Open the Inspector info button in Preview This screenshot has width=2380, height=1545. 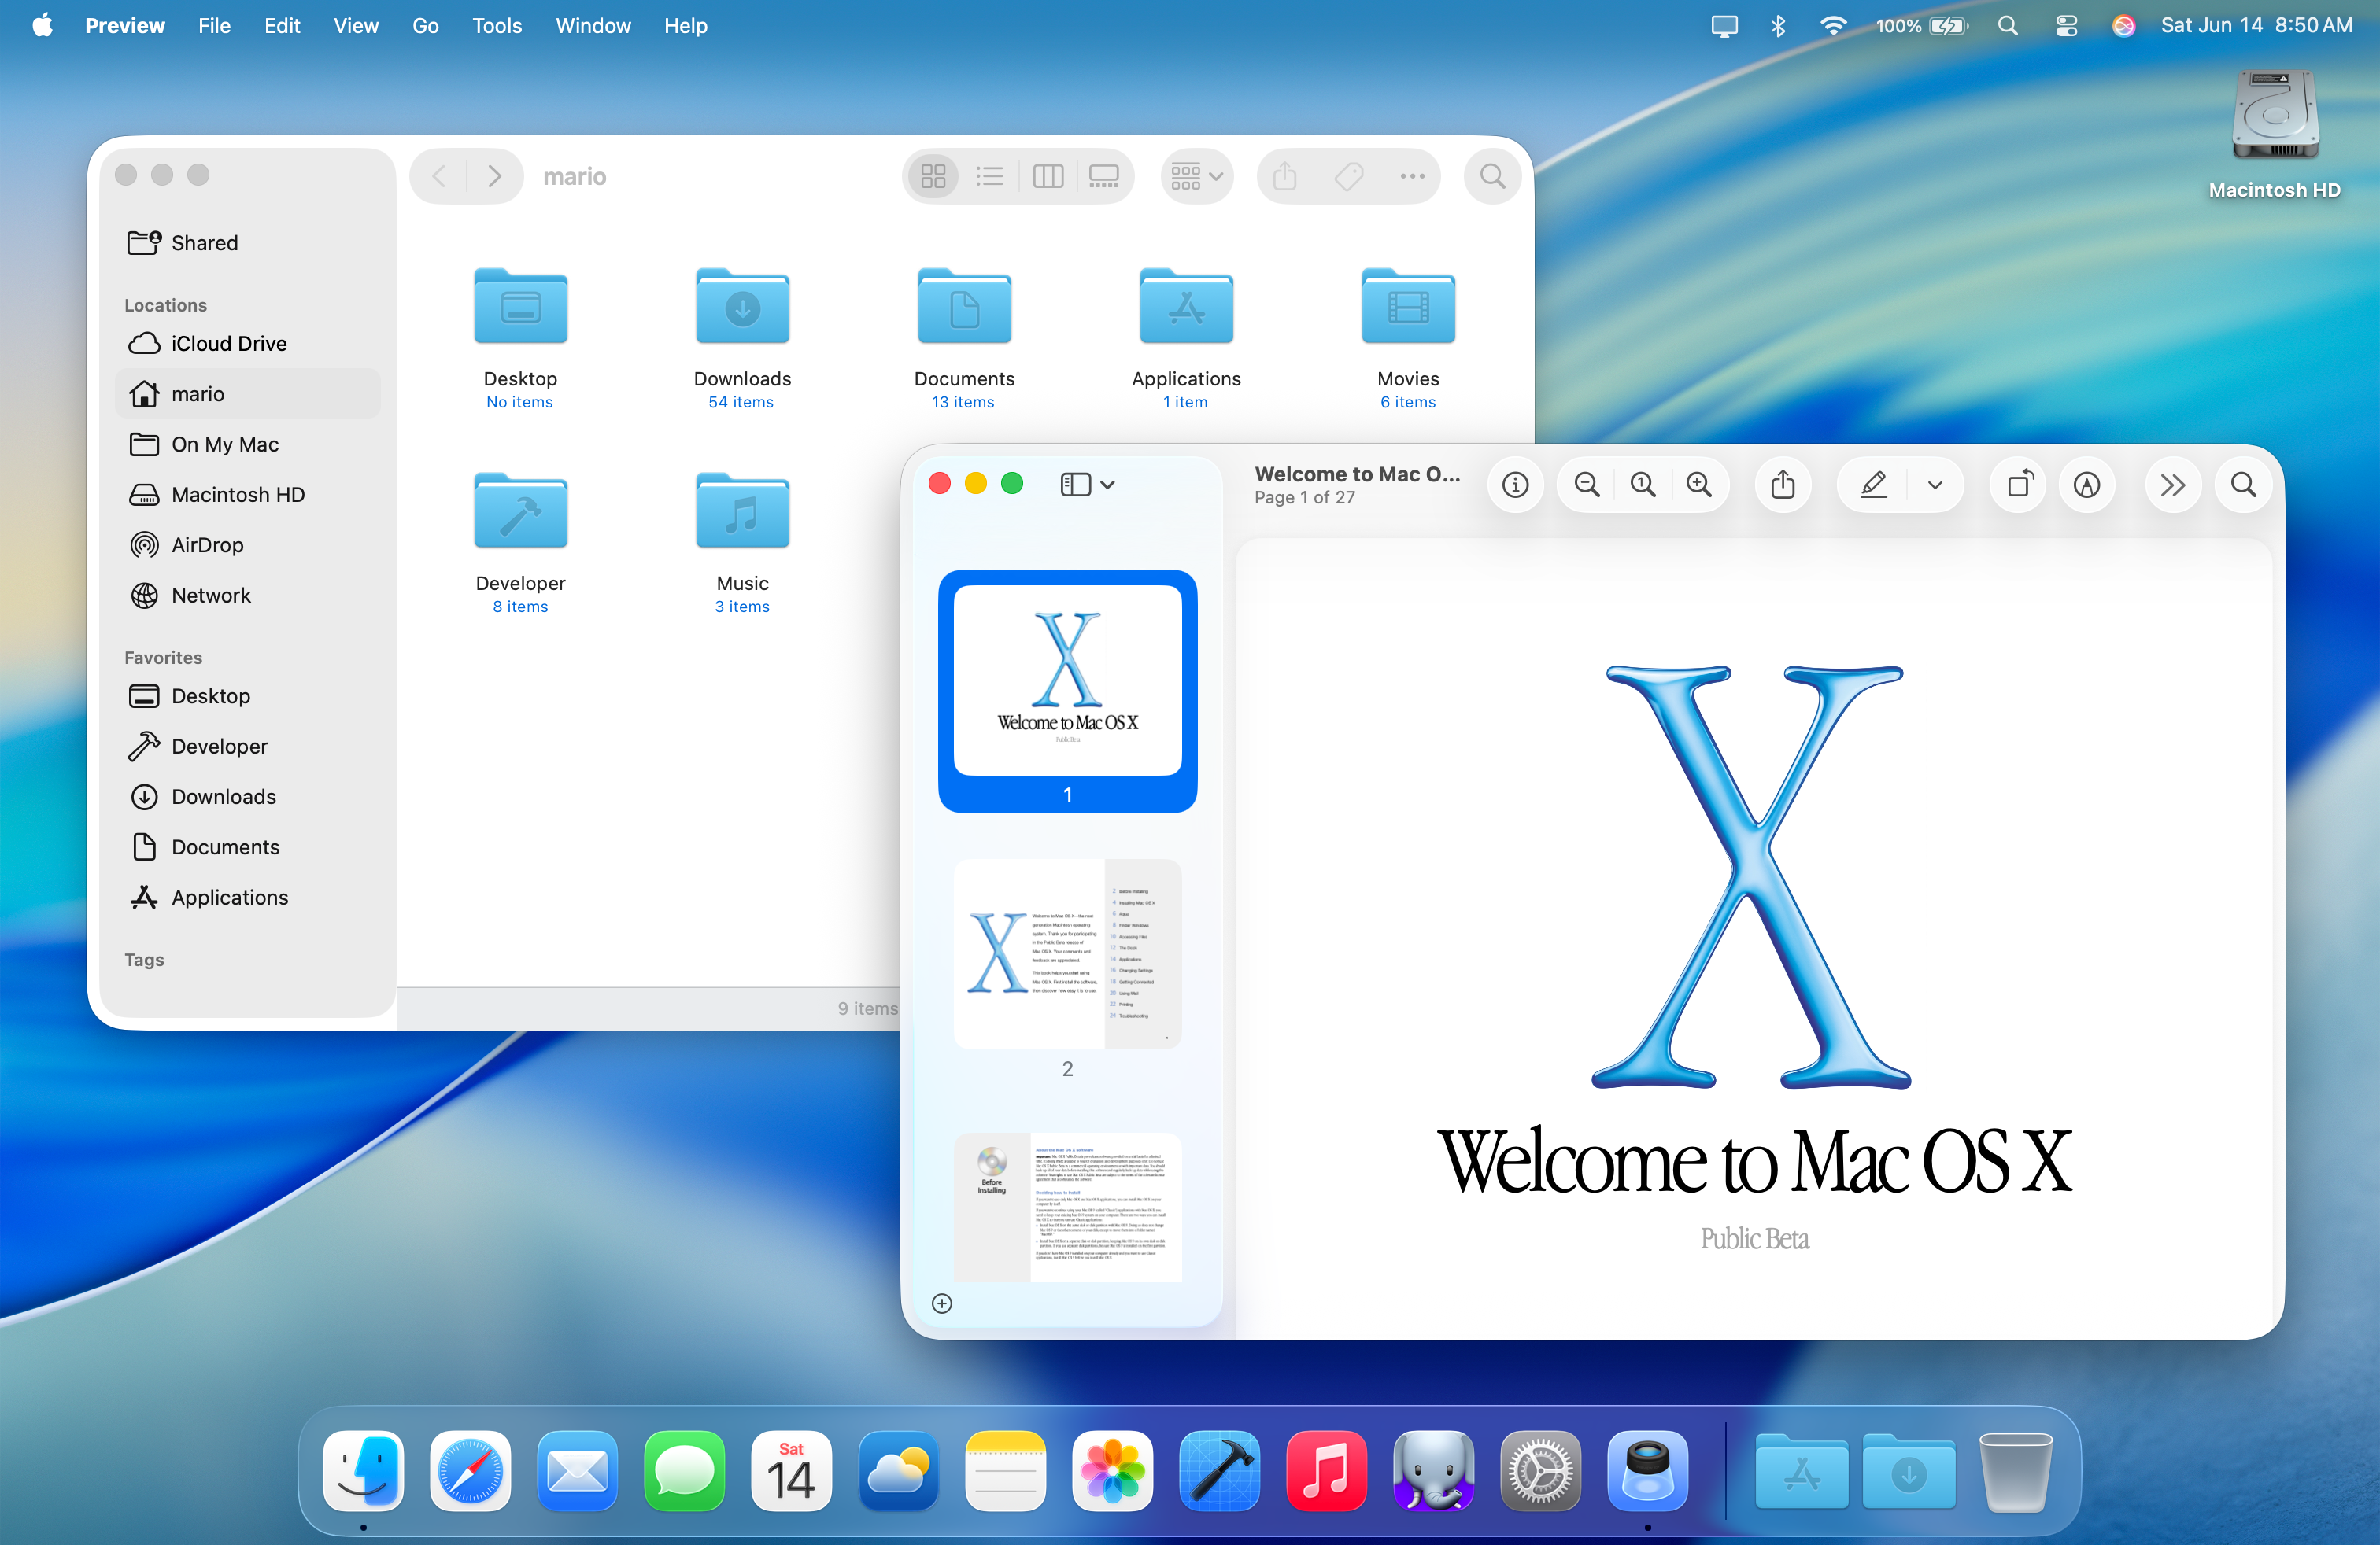click(1515, 485)
